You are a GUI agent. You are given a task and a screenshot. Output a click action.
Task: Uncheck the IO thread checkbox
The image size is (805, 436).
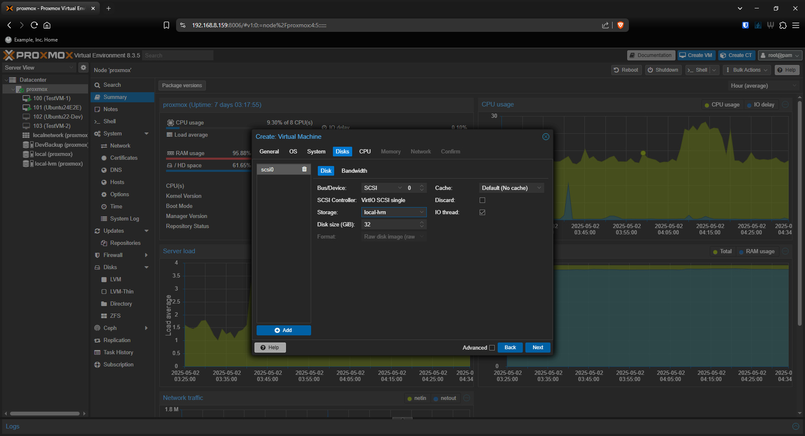pos(482,213)
